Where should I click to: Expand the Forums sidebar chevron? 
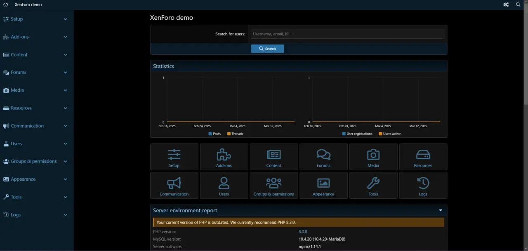point(66,72)
